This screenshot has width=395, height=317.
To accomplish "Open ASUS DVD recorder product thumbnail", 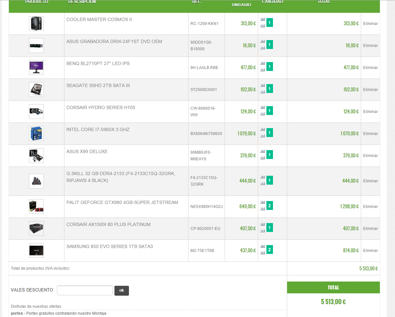I will [36, 46].
